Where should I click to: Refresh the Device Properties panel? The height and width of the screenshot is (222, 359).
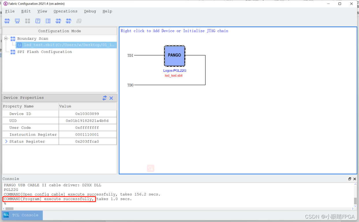pyautogui.click(x=104, y=98)
